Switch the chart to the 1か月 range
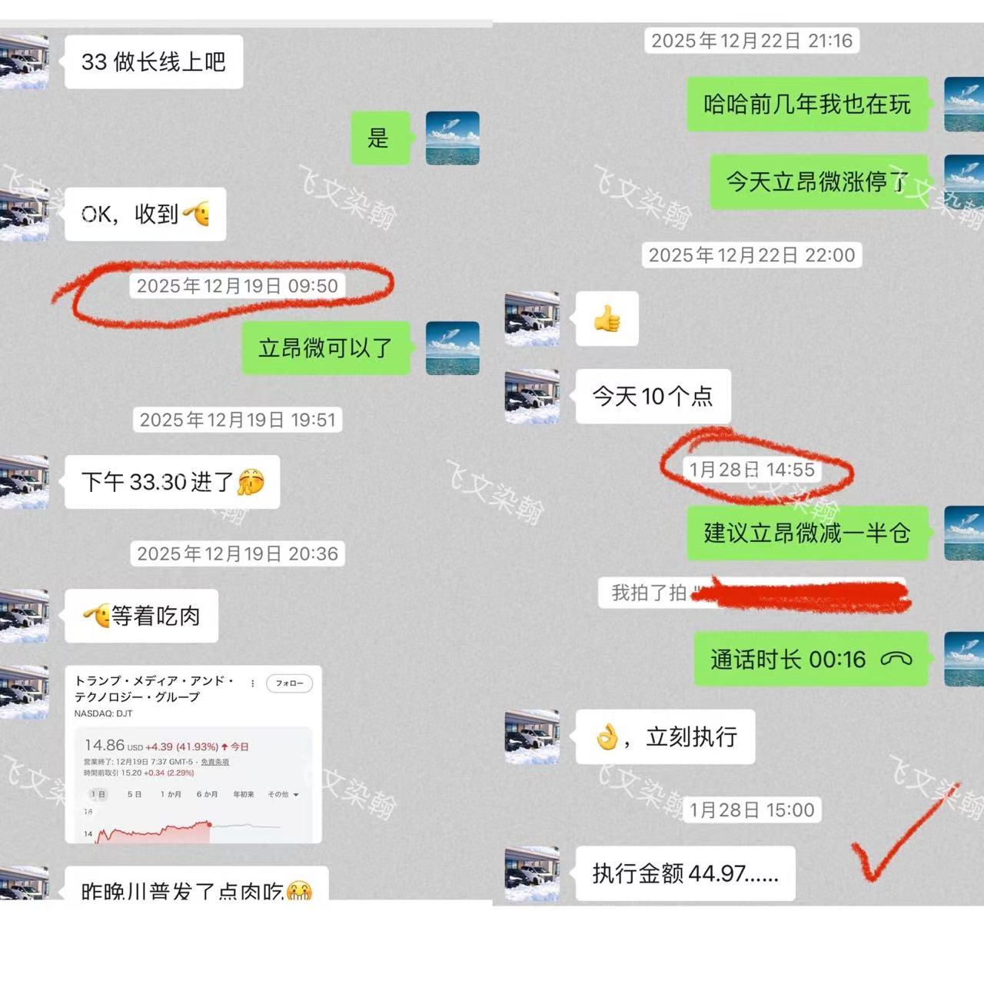Viewport: 984px width, 984px height. point(171,794)
